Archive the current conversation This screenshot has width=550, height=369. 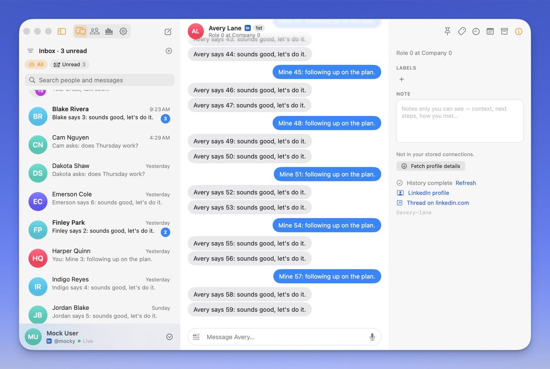click(x=504, y=32)
